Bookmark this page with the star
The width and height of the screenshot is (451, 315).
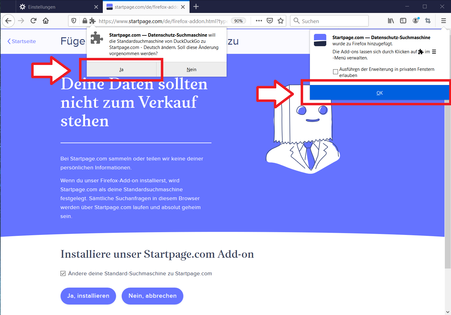280,21
